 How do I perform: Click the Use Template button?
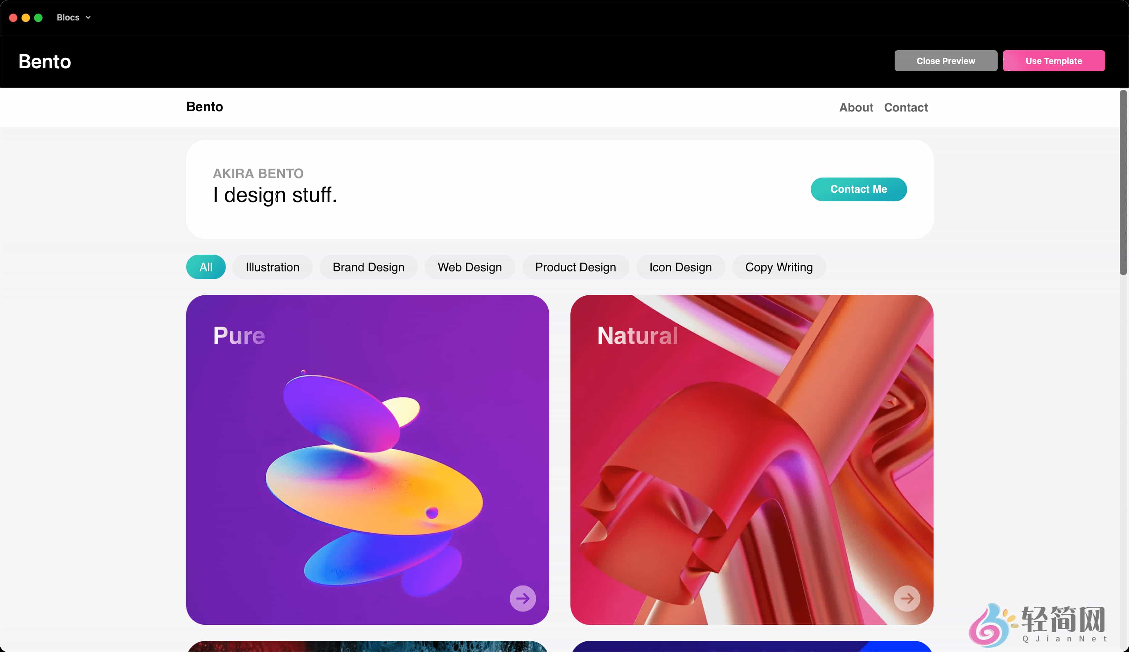coord(1053,60)
